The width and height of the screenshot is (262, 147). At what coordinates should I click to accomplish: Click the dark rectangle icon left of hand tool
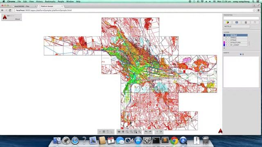[119, 131]
